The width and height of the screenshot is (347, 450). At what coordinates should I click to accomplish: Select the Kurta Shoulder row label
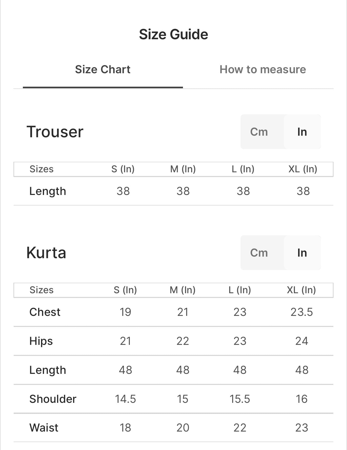tap(53, 399)
